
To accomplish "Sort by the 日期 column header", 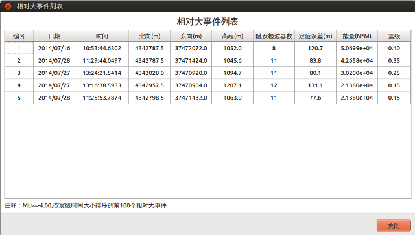I will pos(54,36).
